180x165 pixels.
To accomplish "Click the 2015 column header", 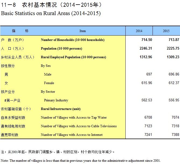I will [166, 31].
